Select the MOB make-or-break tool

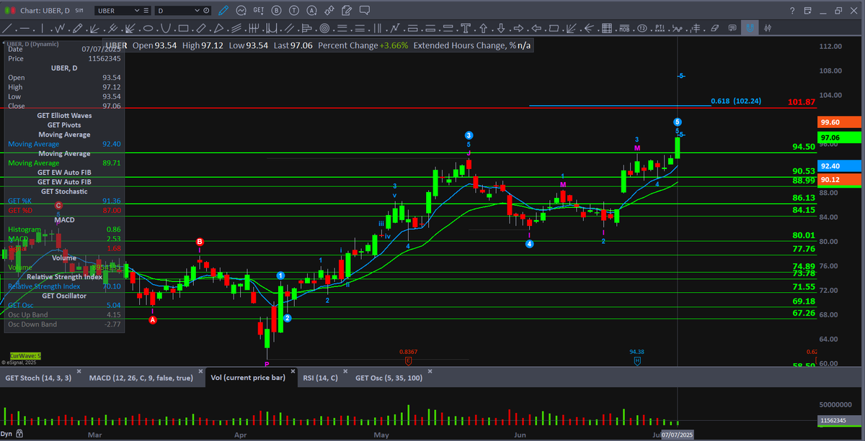[x=624, y=28]
